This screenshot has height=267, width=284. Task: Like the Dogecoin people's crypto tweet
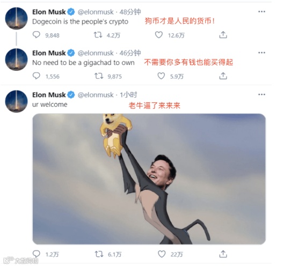pos(159,35)
